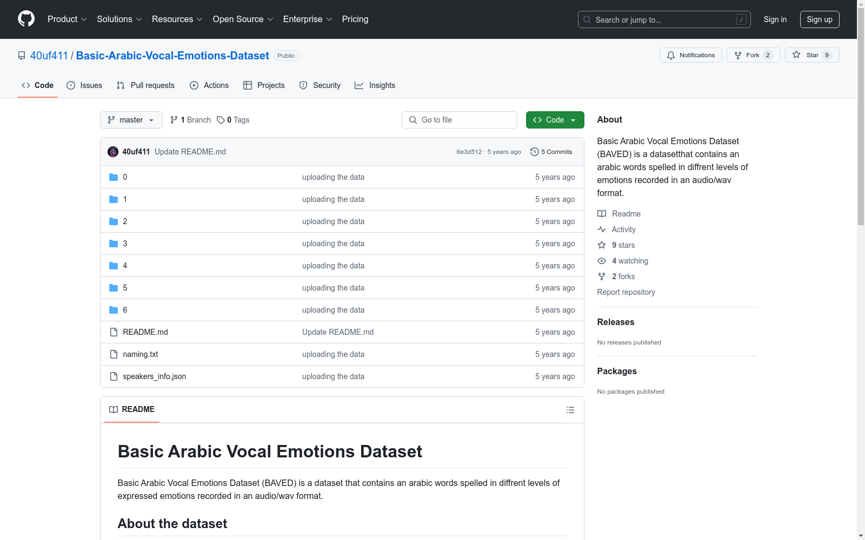Expand the Product menu
The width and height of the screenshot is (865, 540).
point(67,19)
